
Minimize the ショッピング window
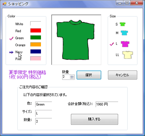point(120,3)
